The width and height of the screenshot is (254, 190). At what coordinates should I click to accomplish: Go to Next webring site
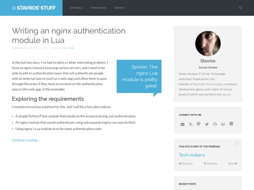pyautogui.click(x=232, y=164)
